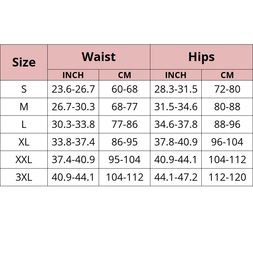Click the 28.3-31.5 hips inch cell

coord(176,89)
